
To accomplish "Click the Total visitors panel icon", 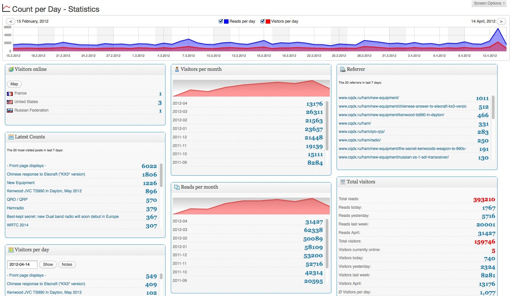I will click(x=343, y=182).
